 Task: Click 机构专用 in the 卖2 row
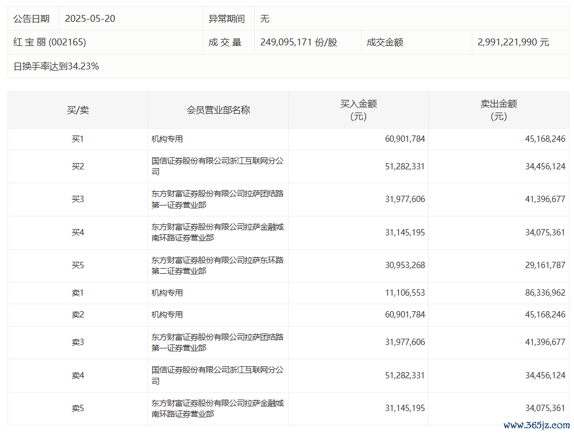pos(167,315)
